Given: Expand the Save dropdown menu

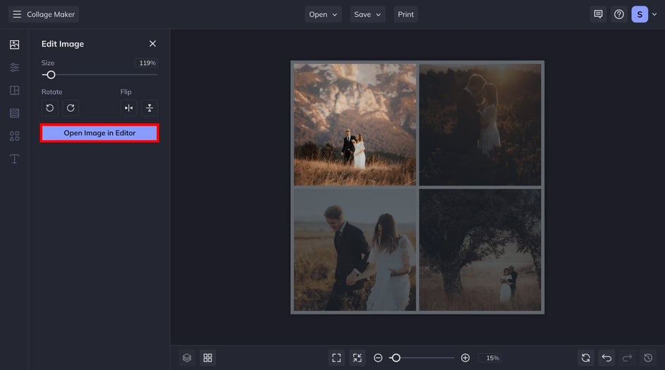Looking at the screenshot, I should 367,14.
